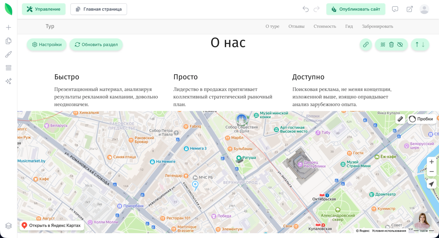The width and height of the screenshot is (439, 238).
Task: Click Опубликовать сайт button
Action: coord(356,9)
